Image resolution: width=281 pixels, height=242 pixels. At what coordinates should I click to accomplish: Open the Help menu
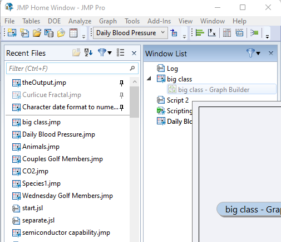tap(239, 21)
